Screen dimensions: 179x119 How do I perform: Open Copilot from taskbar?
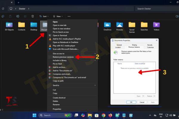83,115
